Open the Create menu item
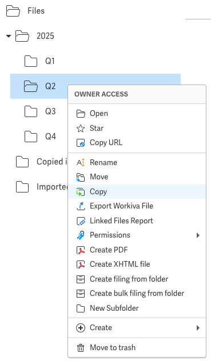The image size is (211, 361). click(x=137, y=328)
